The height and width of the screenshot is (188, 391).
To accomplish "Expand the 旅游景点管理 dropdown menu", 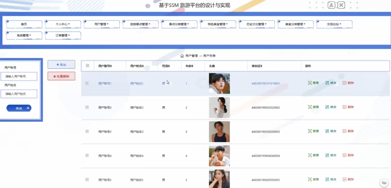I will pyautogui.click(x=141, y=24).
